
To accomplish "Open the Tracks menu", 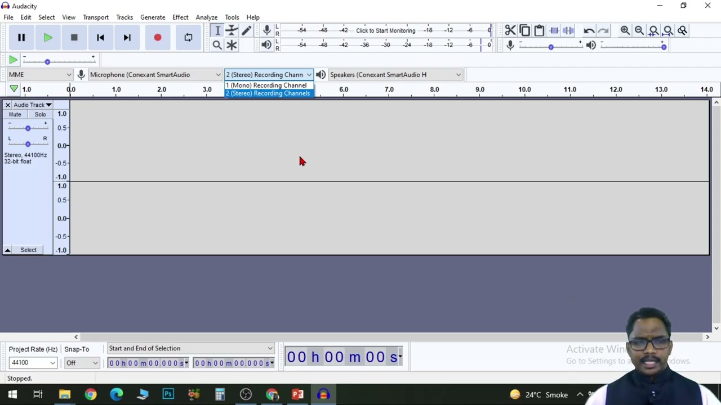I will (x=124, y=17).
